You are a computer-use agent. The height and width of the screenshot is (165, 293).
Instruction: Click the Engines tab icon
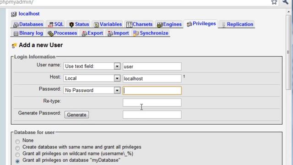click(x=160, y=25)
